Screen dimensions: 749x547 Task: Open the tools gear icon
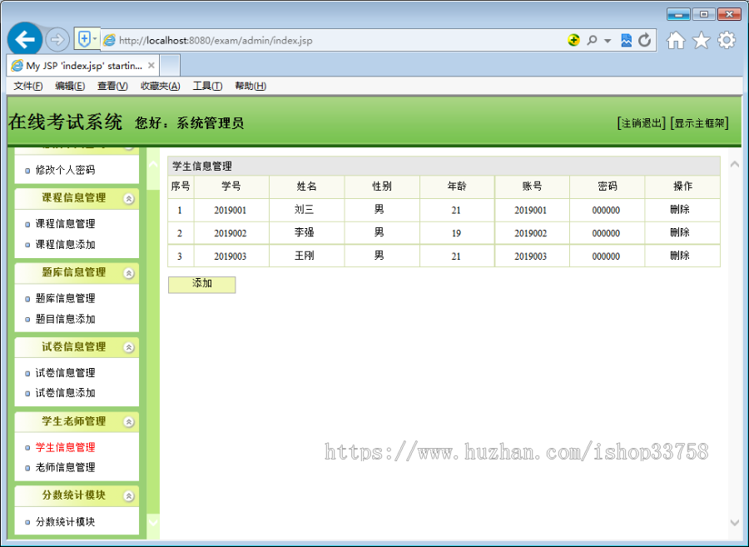point(726,39)
